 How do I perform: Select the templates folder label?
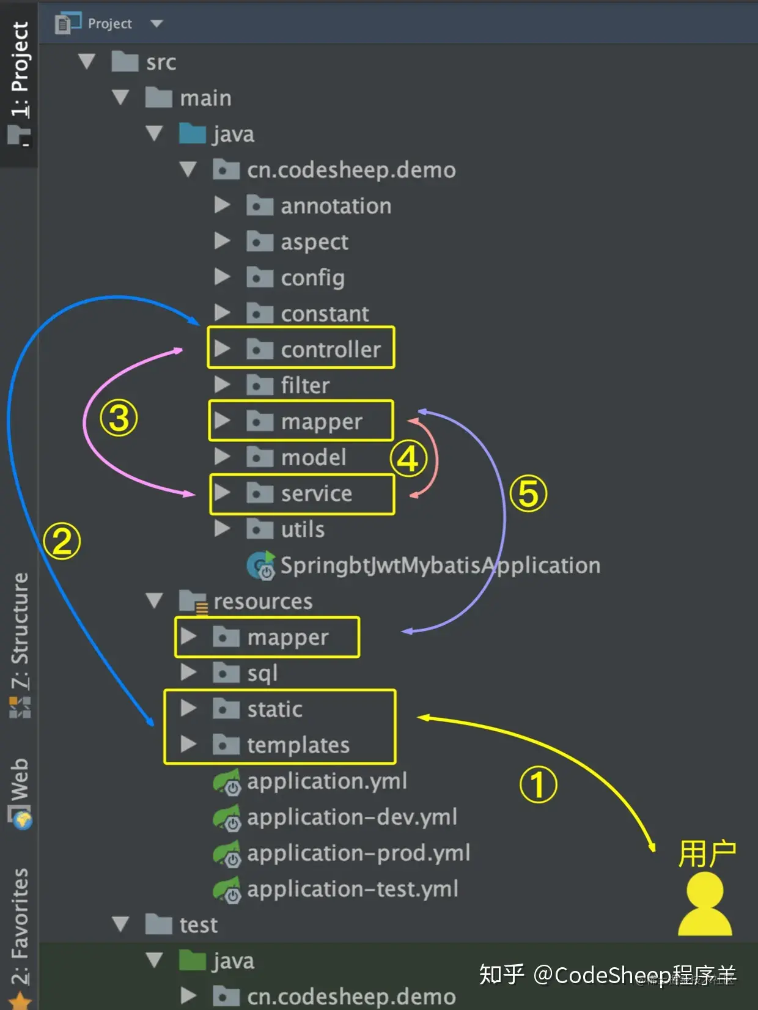[298, 745]
